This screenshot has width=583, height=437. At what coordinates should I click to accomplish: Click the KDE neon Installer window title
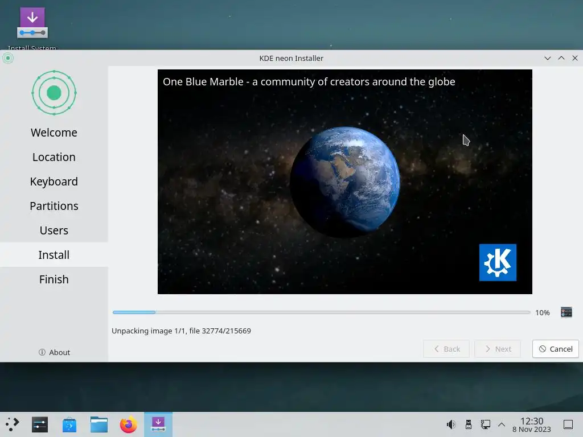pyautogui.click(x=291, y=59)
